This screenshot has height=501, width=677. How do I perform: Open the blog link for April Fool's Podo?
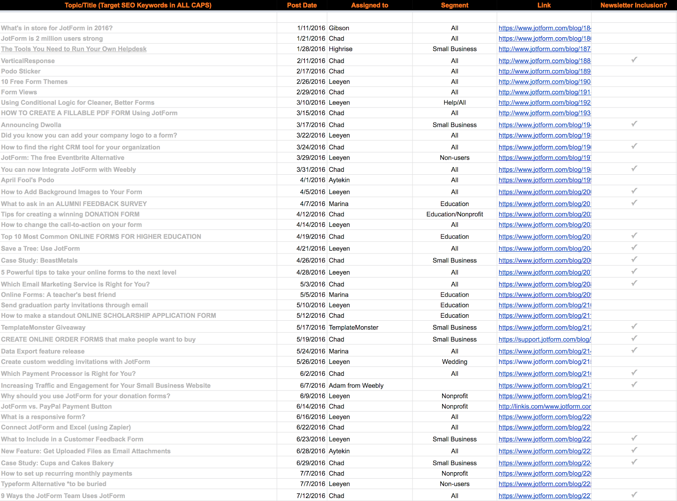tap(544, 180)
